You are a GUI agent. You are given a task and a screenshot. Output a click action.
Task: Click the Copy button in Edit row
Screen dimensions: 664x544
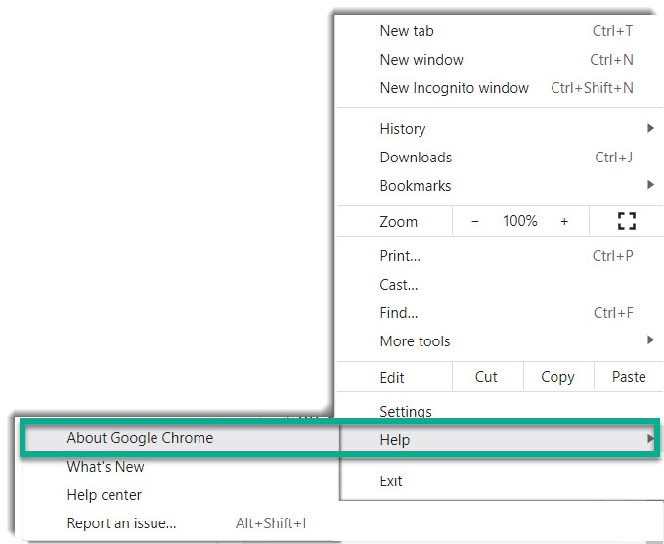click(x=557, y=377)
